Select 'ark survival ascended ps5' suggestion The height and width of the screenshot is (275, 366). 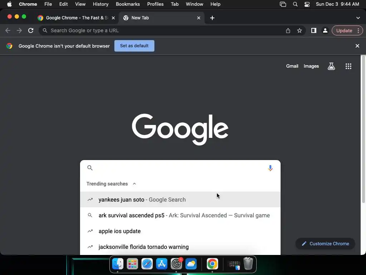pos(180,215)
